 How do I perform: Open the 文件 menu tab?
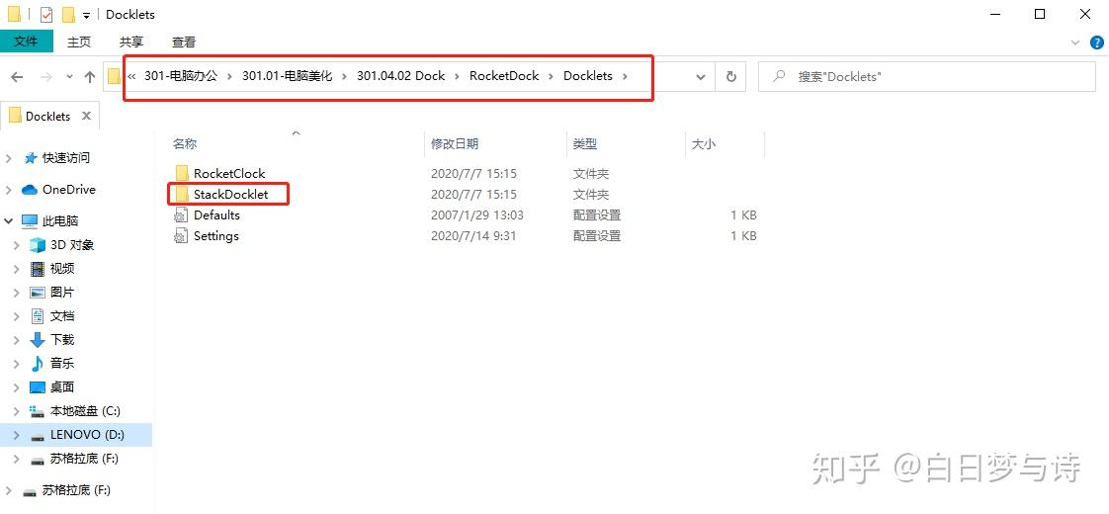coord(26,42)
